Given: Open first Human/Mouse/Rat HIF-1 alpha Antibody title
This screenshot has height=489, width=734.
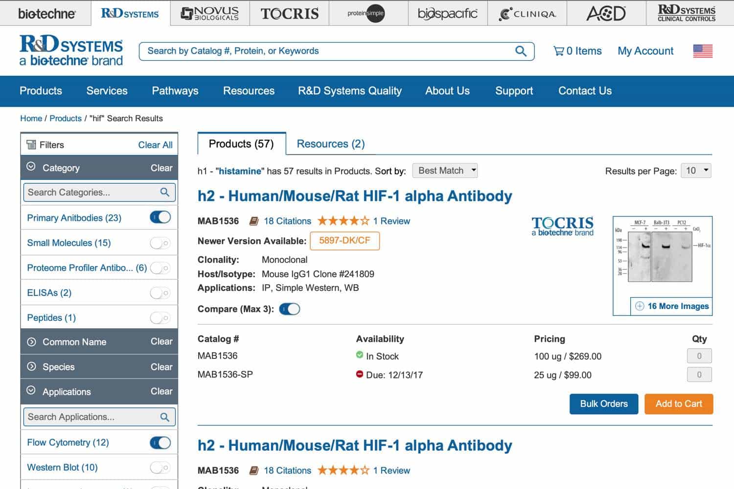Looking at the screenshot, I should pyautogui.click(x=355, y=196).
